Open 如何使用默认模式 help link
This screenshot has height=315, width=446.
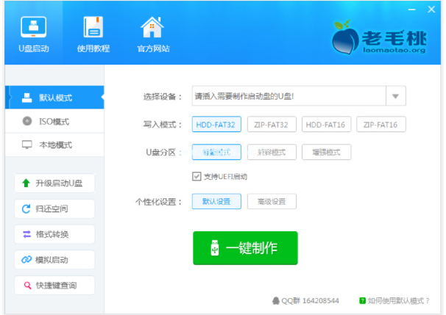398,301
